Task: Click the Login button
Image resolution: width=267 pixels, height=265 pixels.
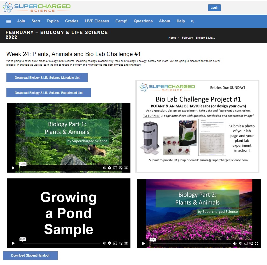Action: 214,8
